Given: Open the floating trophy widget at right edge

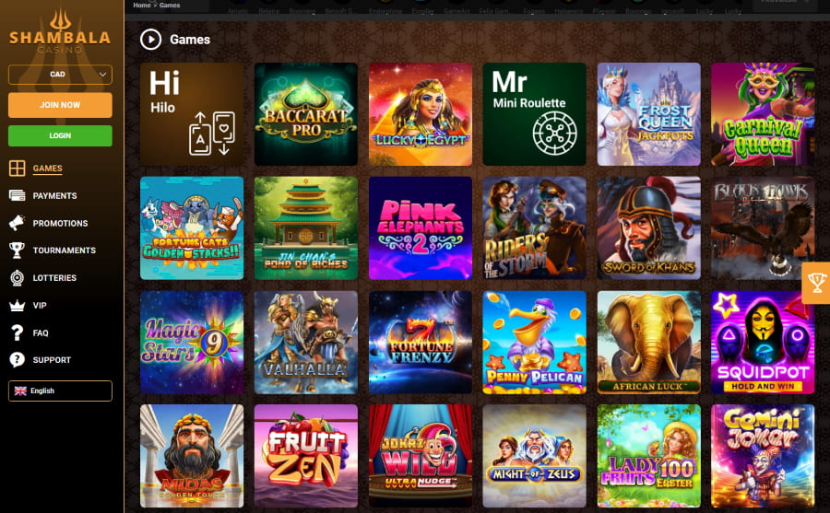Looking at the screenshot, I should (x=816, y=283).
